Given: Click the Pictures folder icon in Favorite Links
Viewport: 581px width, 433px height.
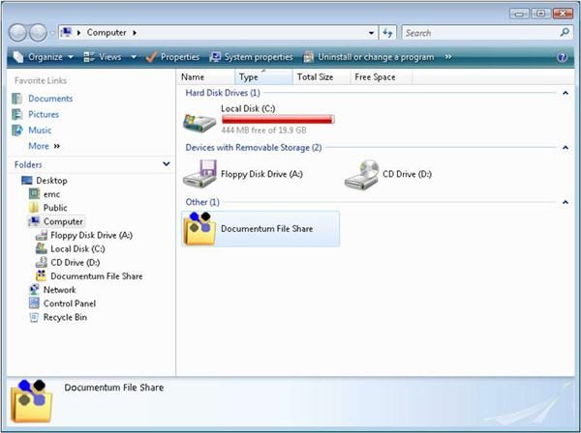Looking at the screenshot, I should (x=17, y=114).
